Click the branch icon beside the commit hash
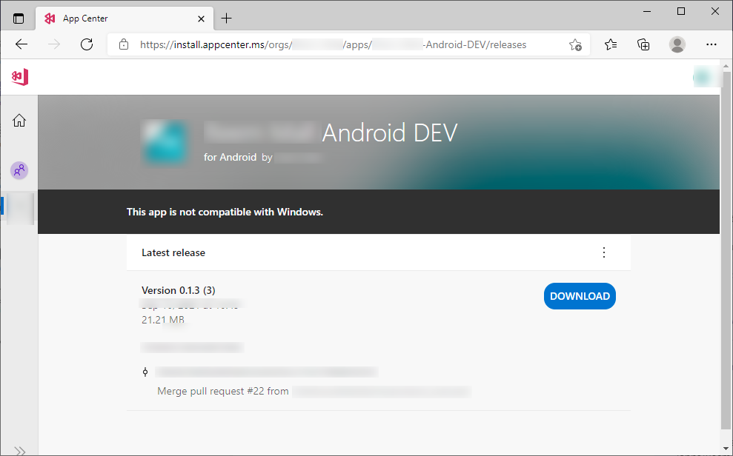 click(x=145, y=371)
